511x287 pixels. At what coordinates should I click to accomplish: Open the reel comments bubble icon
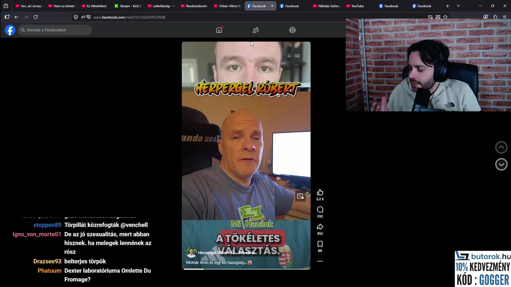click(320, 210)
